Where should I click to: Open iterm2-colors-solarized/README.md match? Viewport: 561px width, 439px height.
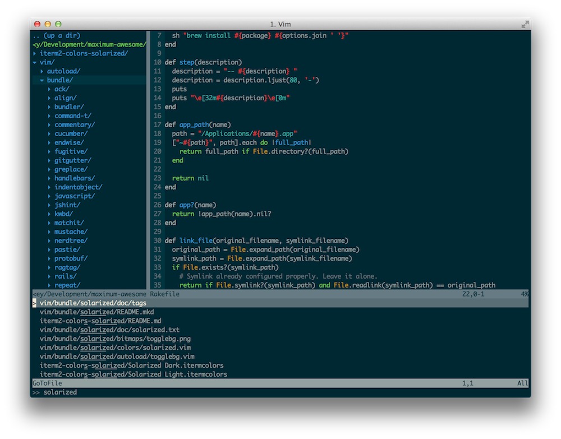100,321
